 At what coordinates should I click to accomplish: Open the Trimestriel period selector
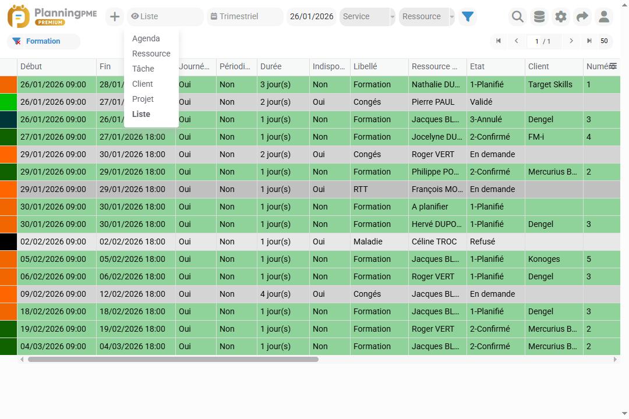click(245, 16)
